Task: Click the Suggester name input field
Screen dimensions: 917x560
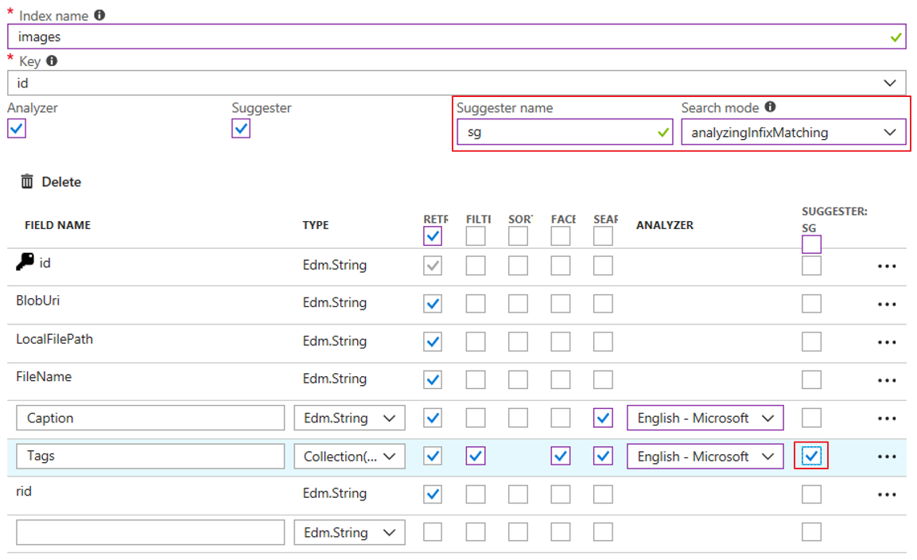Action: pyautogui.click(x=557, y=133)
